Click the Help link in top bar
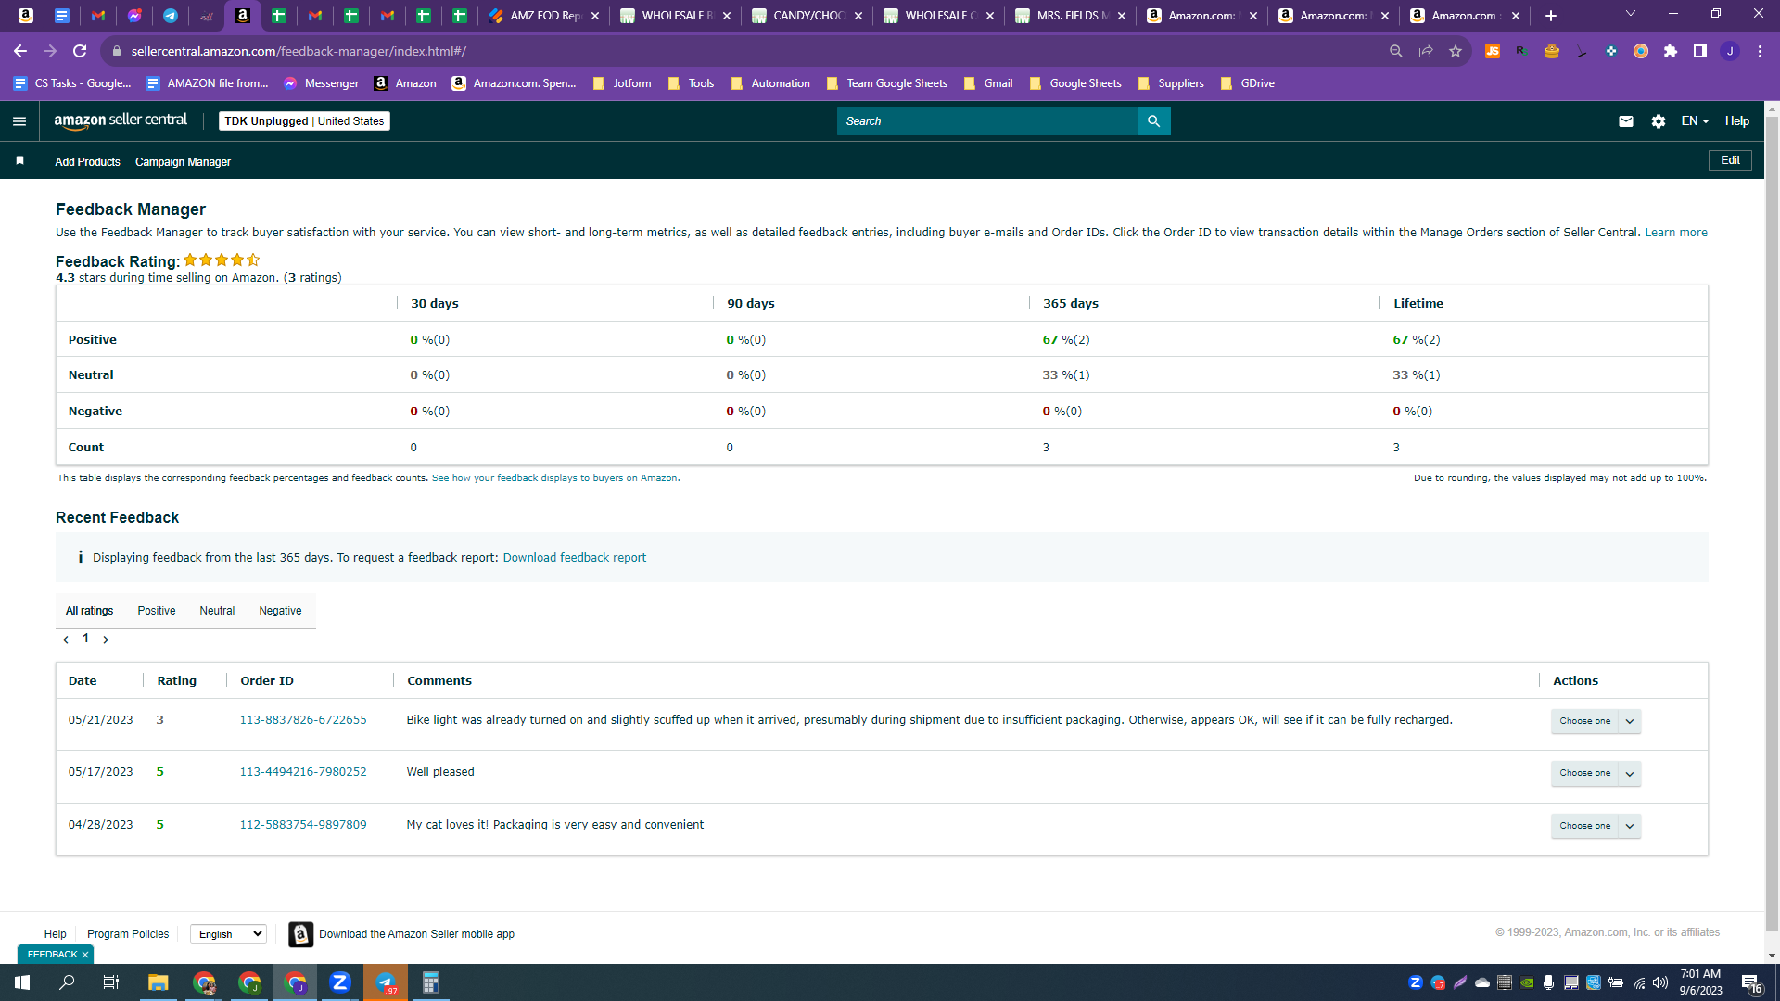The image size is (1780, 1001). click(1737, 121)
